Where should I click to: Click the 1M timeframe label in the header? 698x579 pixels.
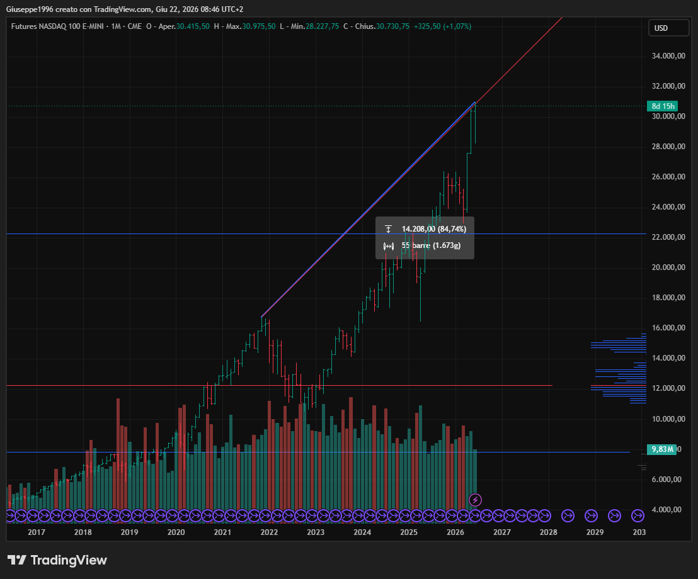pos(116,26)
